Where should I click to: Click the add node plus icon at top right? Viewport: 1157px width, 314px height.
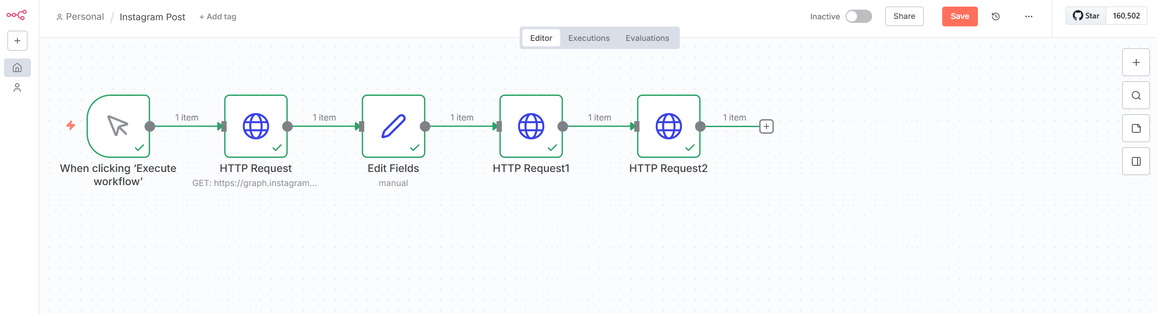pyautogui.click(x=1135, y=63)
